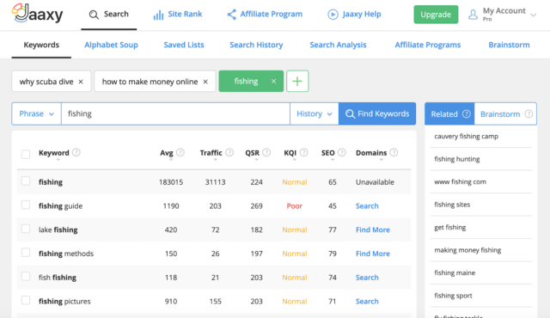Show help icon on Related tab

coord(466,114)
